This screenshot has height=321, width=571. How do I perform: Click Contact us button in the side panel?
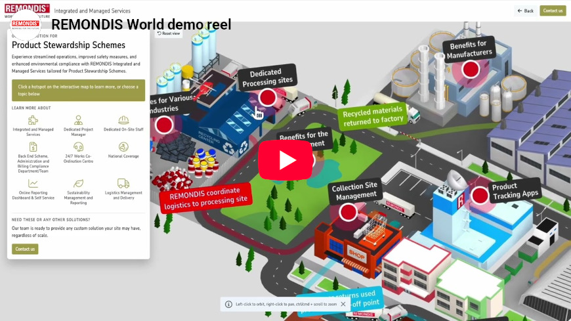pos(25,249)
